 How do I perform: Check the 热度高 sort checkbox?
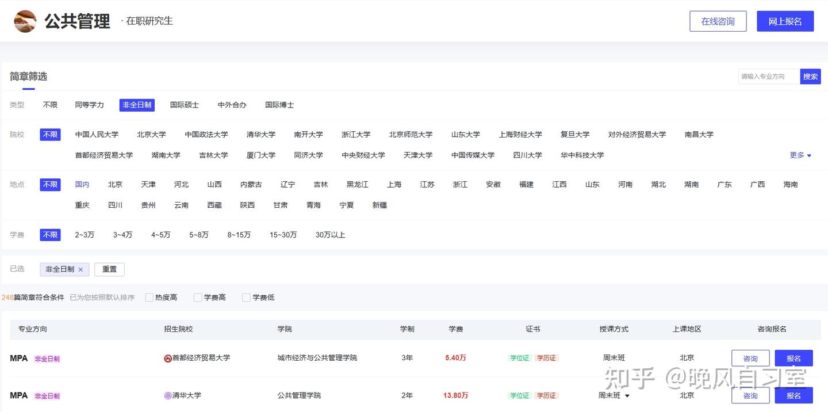click(x=149, y=297)
